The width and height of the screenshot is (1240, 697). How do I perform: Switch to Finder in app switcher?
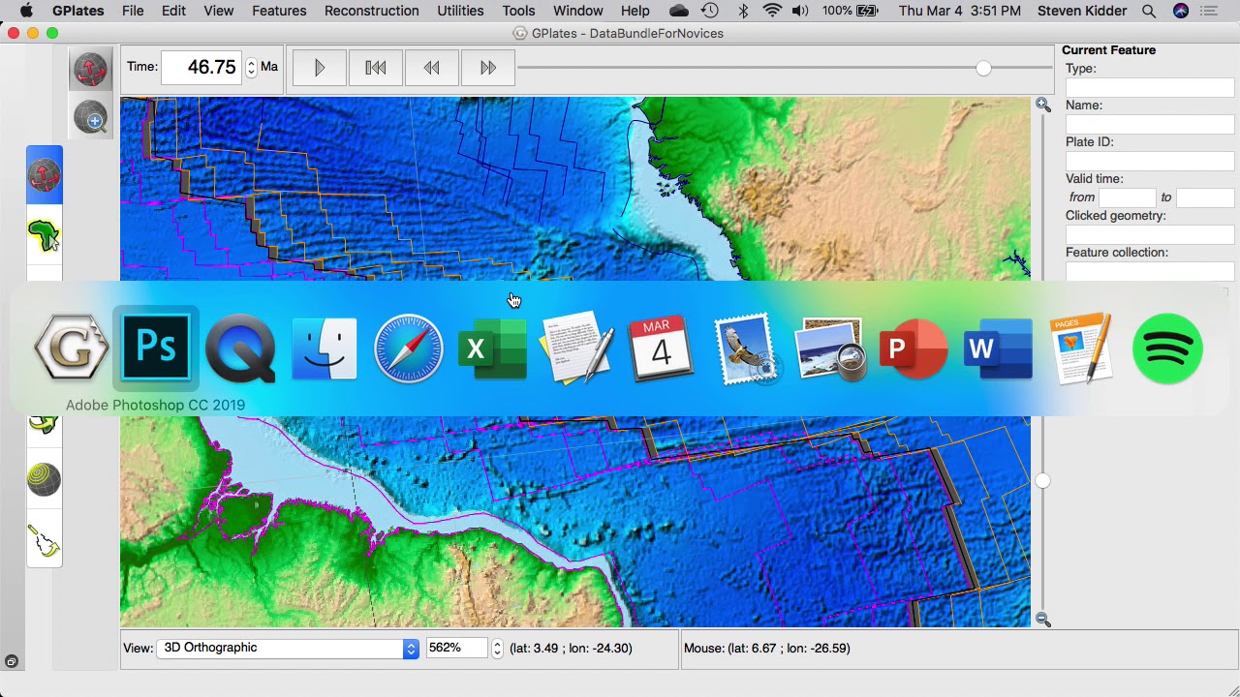coord(325,348)
